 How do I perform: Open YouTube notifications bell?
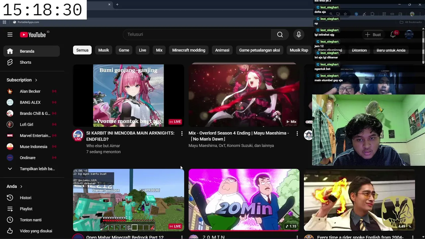(393, 35)
